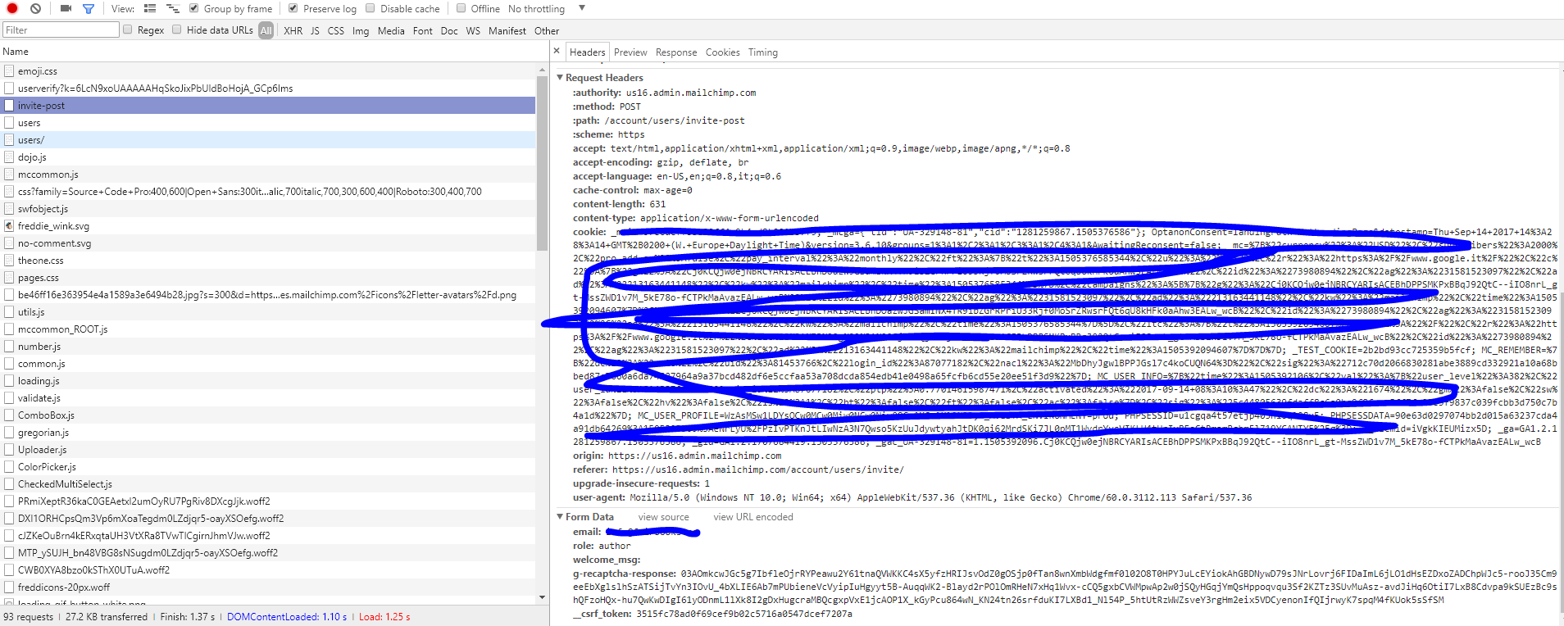Filter requests by JS
Screen dimensions: 1564x626
315,30
